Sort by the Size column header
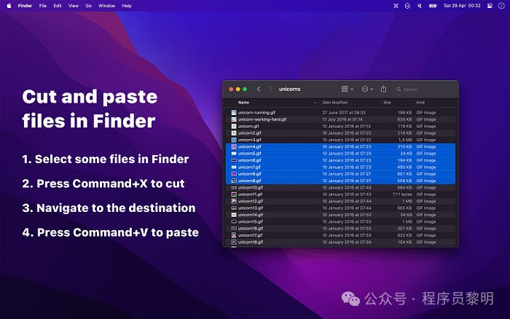Screen dimensions: 510x319 click(387, 103)
